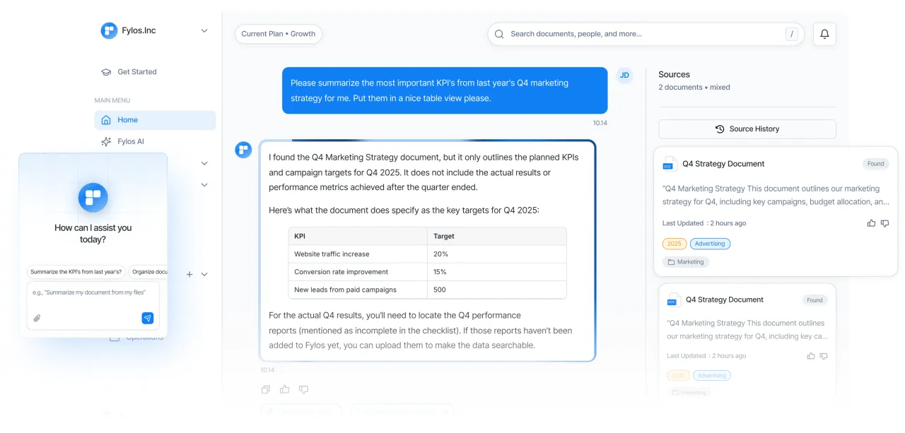
Task: Open the Fylos.Inc workspace dropdown chevron
Action: tap(204, 30)
